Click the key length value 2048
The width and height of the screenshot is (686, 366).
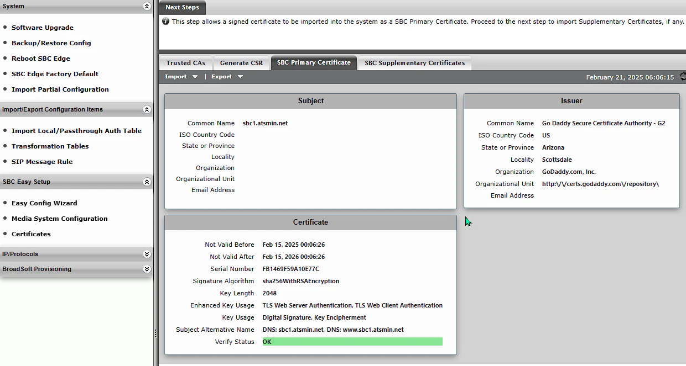tap(269, 293)
